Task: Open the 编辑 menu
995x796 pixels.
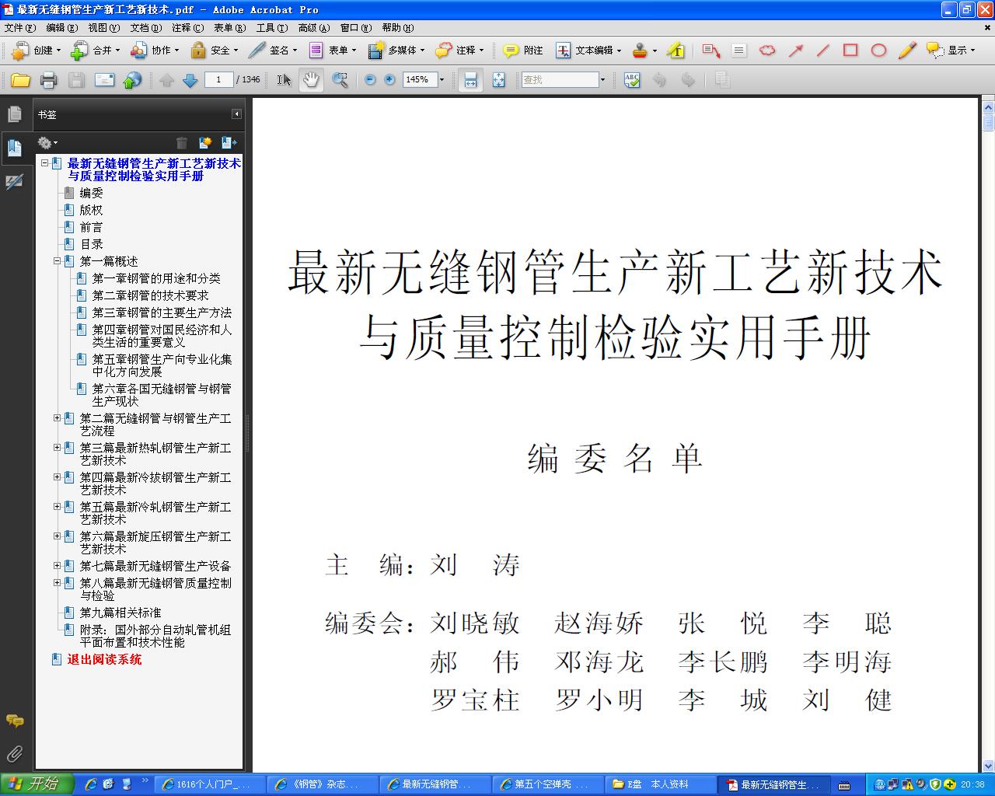Action: pos(62,28)
